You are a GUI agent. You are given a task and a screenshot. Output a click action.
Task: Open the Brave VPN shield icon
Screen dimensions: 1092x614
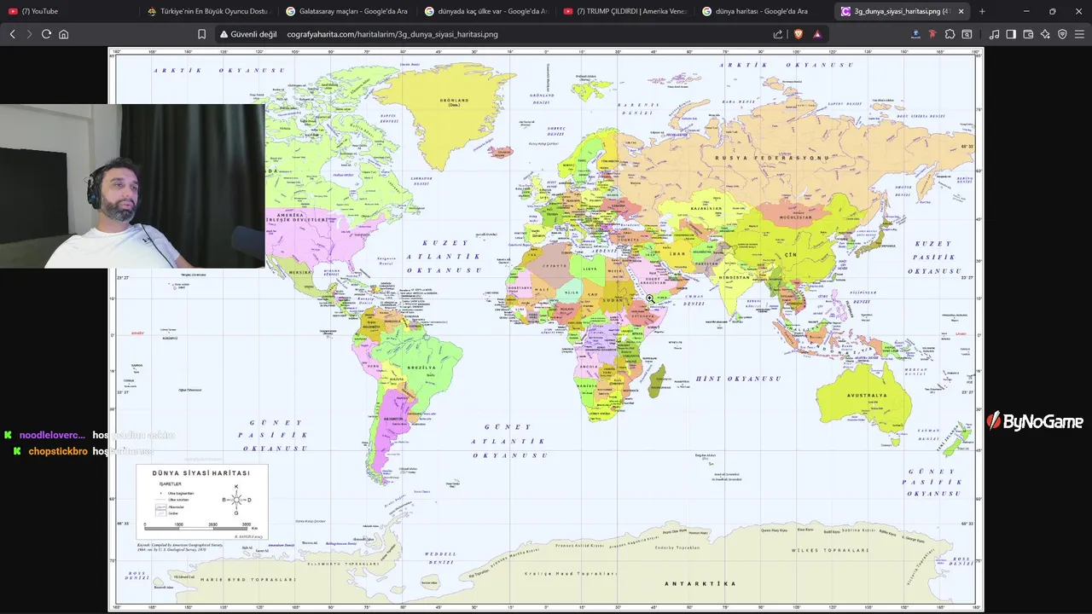1062,34
